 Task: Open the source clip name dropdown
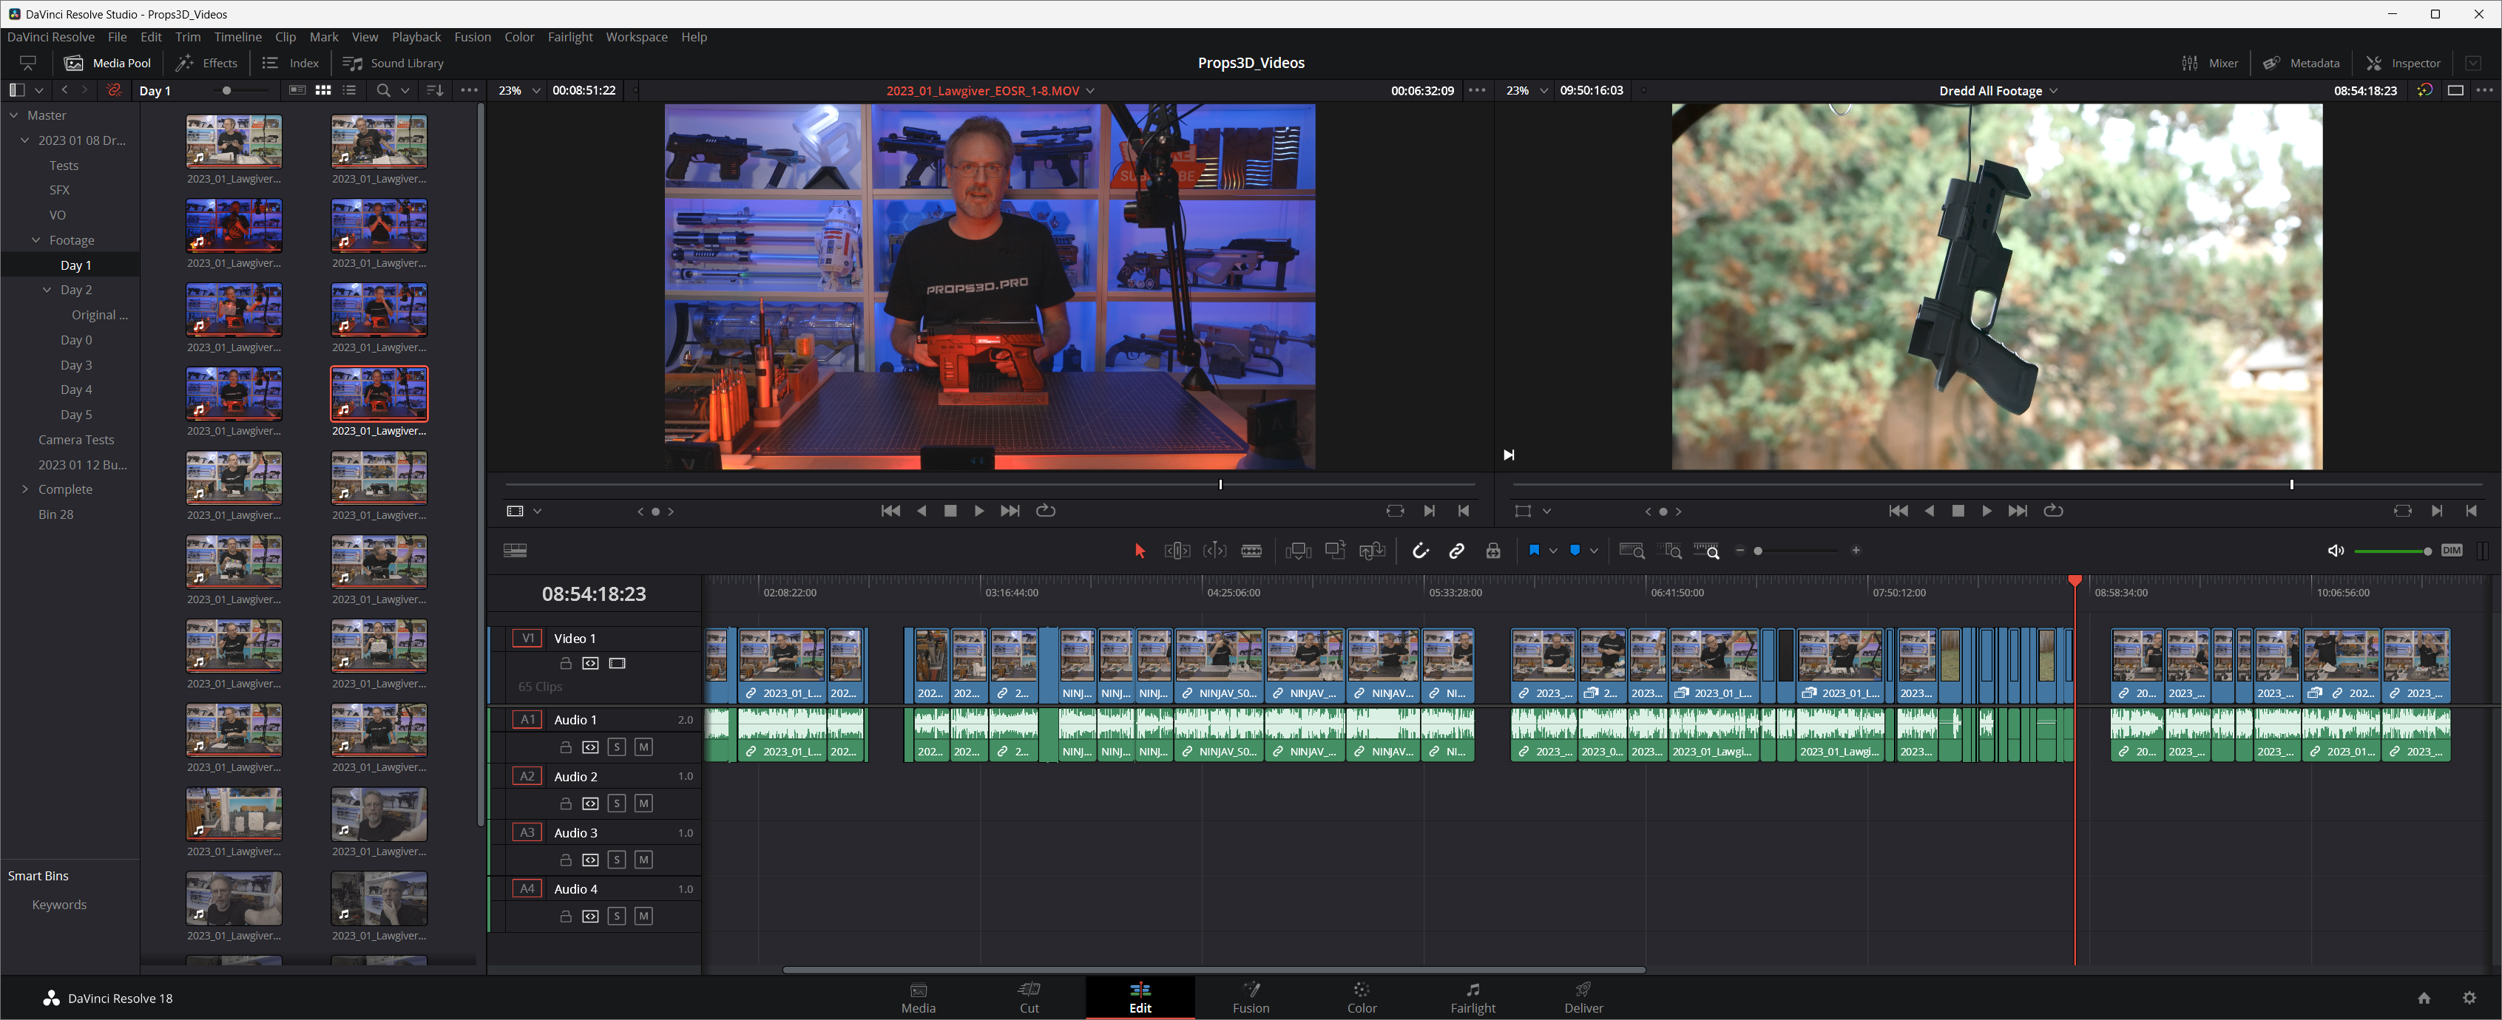point(1091,90)
